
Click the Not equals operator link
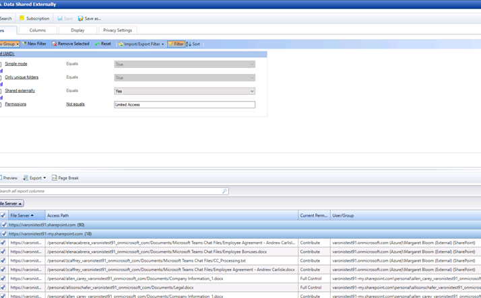click(x=75, y=104)
